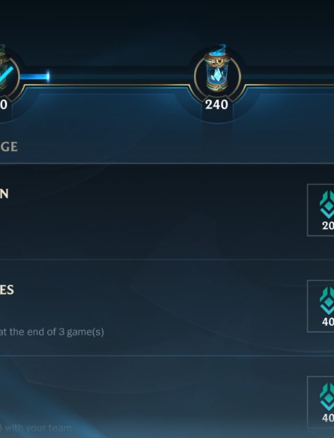Viewport: 334px width, 438px height.
Task: Click the empty progress track before the 240 capsule
Action: [120, 77]
